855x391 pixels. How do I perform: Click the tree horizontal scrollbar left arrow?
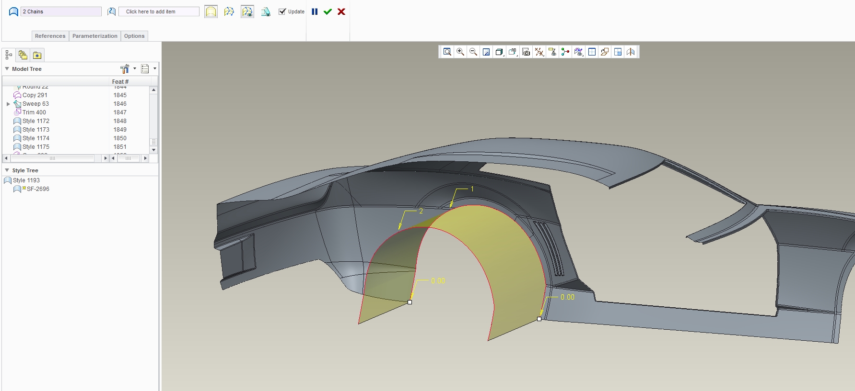[6, 158]
